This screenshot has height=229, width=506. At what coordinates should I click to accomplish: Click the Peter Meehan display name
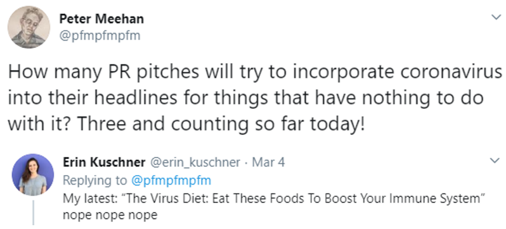(x=101, y=20)
